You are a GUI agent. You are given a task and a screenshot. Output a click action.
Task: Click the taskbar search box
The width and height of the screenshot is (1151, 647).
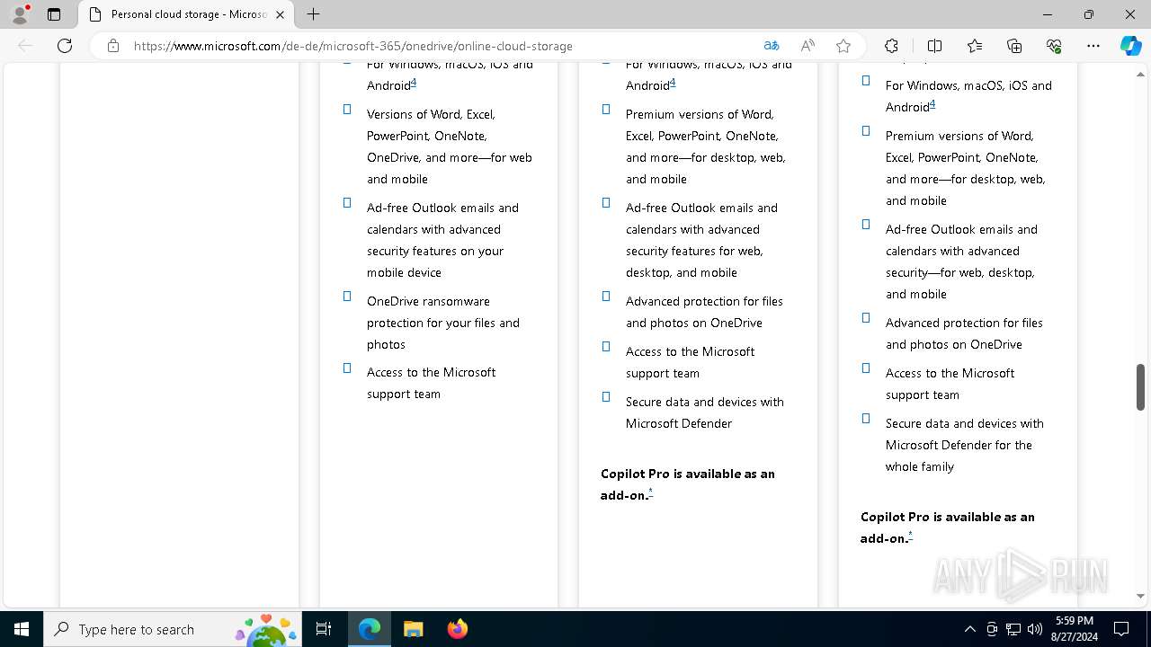[172, 629]
